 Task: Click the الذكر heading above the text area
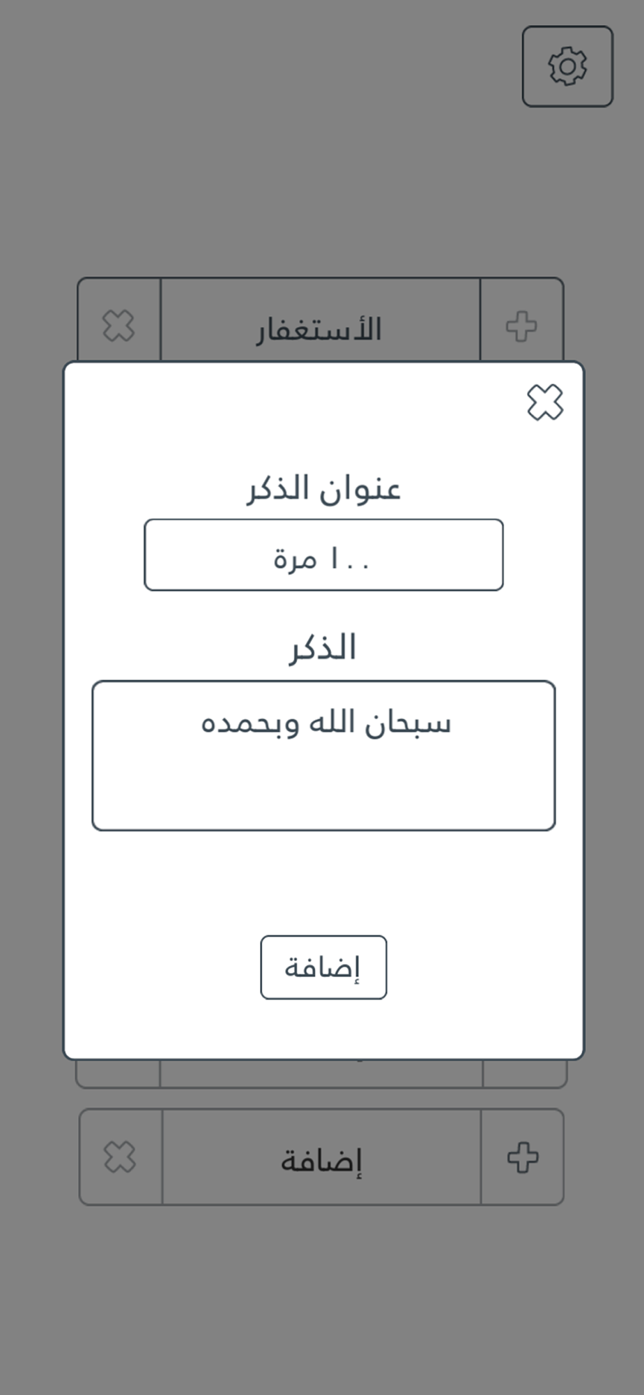click(x=323, y=648)
